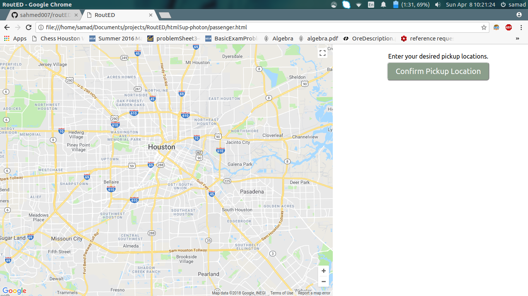Click the Pasadena label on the map
The image size is (528, 296).
[252, 192]
